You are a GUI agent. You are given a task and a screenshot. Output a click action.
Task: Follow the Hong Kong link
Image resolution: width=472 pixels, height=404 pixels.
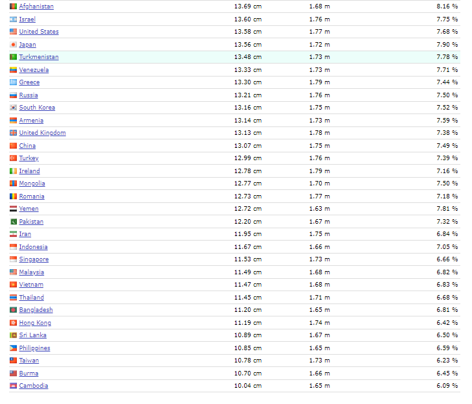(x=35, y=323)
